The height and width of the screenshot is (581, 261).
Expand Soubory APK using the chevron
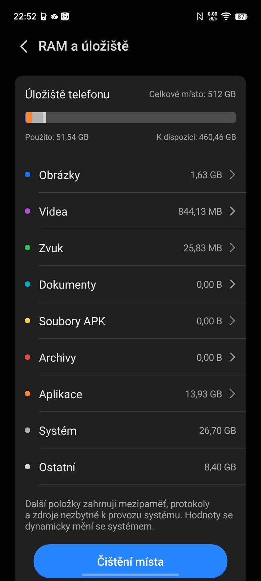coord(232,321)
